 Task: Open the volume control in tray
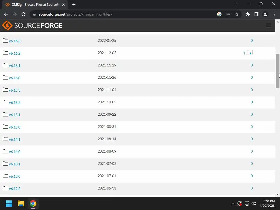tap(254, 203)
